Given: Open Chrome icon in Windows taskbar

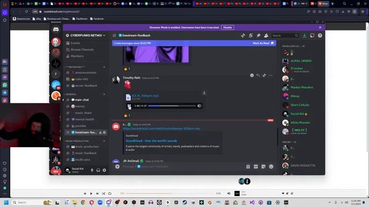Looking at the screenshot, I should [x=83, y=202].
